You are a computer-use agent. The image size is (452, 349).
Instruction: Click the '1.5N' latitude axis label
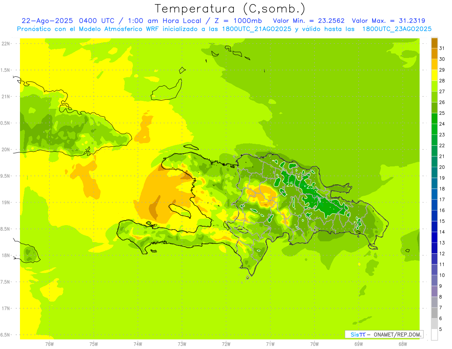(x=6, y=70)
